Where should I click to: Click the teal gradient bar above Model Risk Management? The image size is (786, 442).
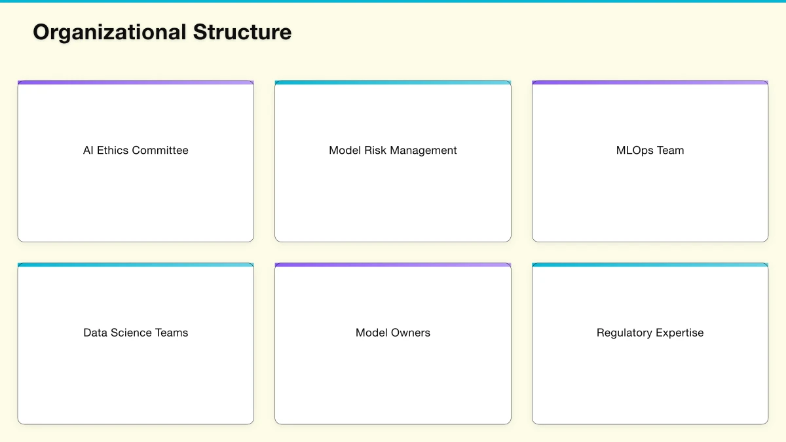pyautogui.click(x=393, y=82)
